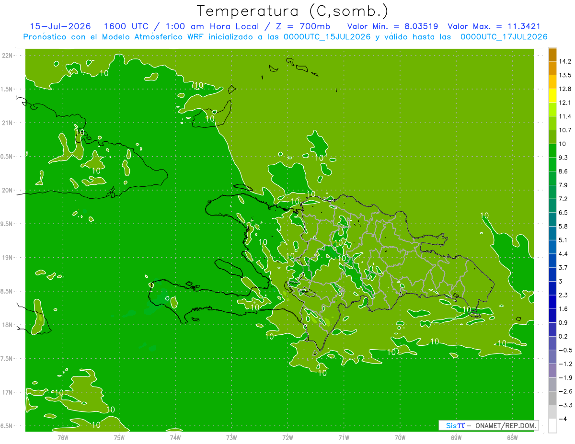This screenshot has width=575, height=444.
Task: Click the "-1.9" colorbar label
Action: (x=565, y=377)
